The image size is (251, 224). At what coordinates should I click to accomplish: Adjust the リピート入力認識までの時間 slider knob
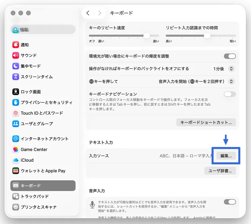pyautogui.click(x=207, y=36)
